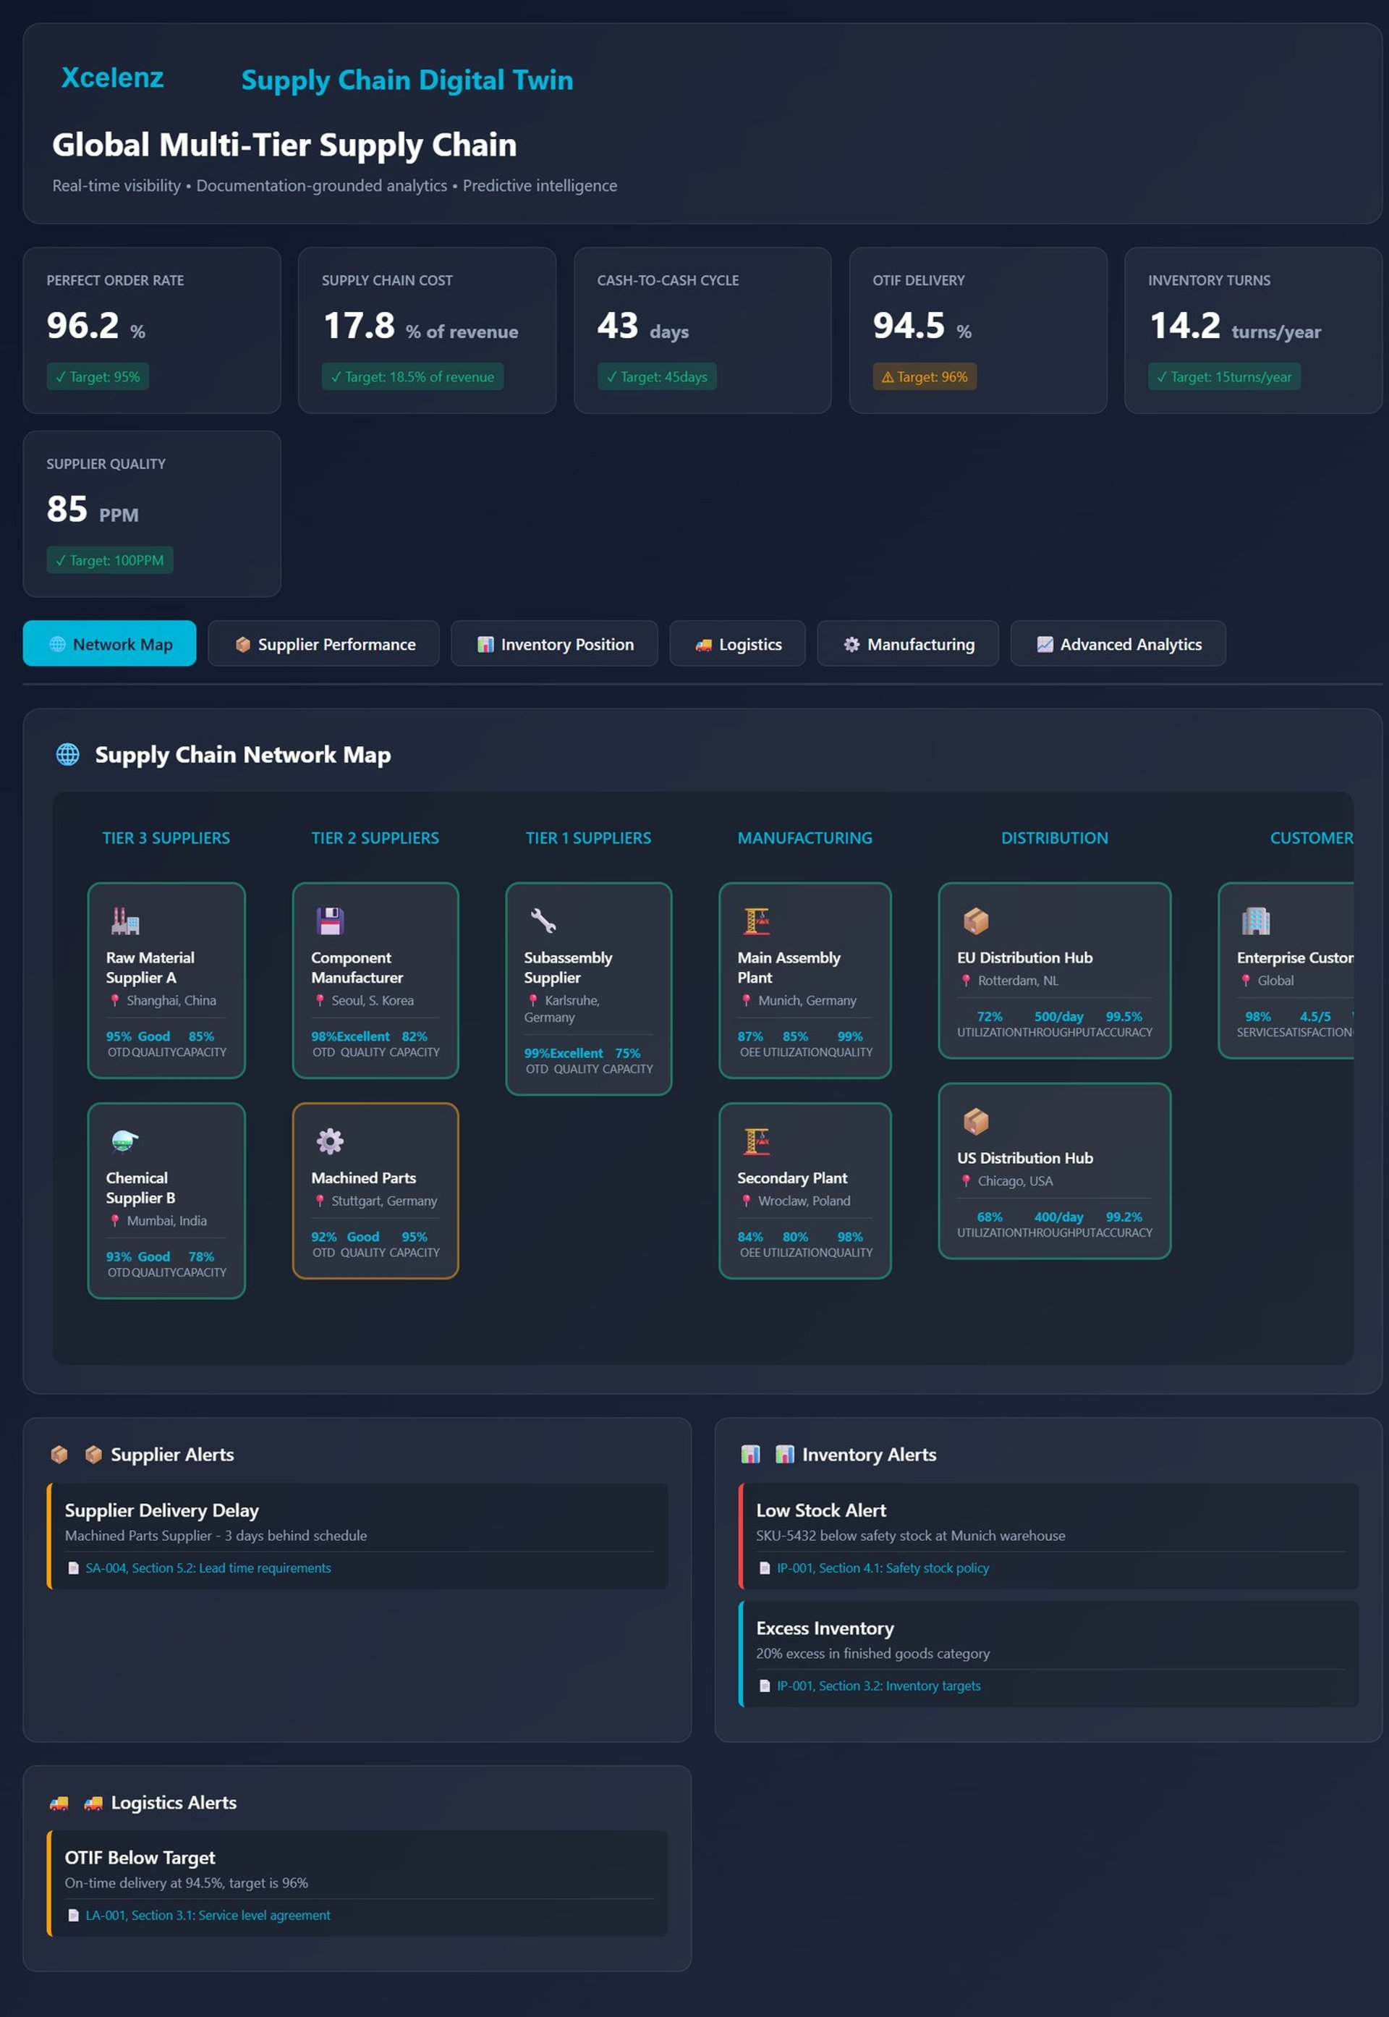The width and height of the screenshot is (1389, 2017).
Task: Click the package icon on EU Distribution Hub
Action: 976,920
